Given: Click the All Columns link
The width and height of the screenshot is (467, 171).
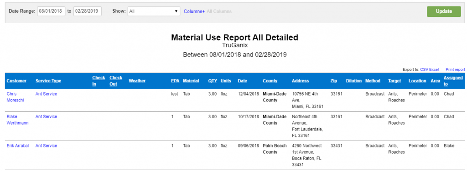Looking at the screenshot, I should point(219,11).
